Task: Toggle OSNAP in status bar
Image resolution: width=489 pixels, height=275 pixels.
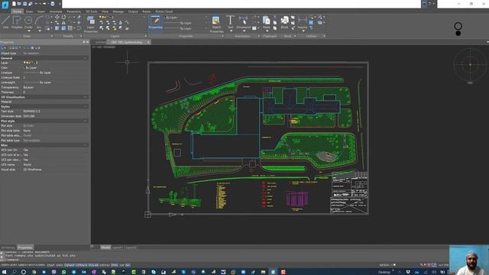Action: (70, 265)
